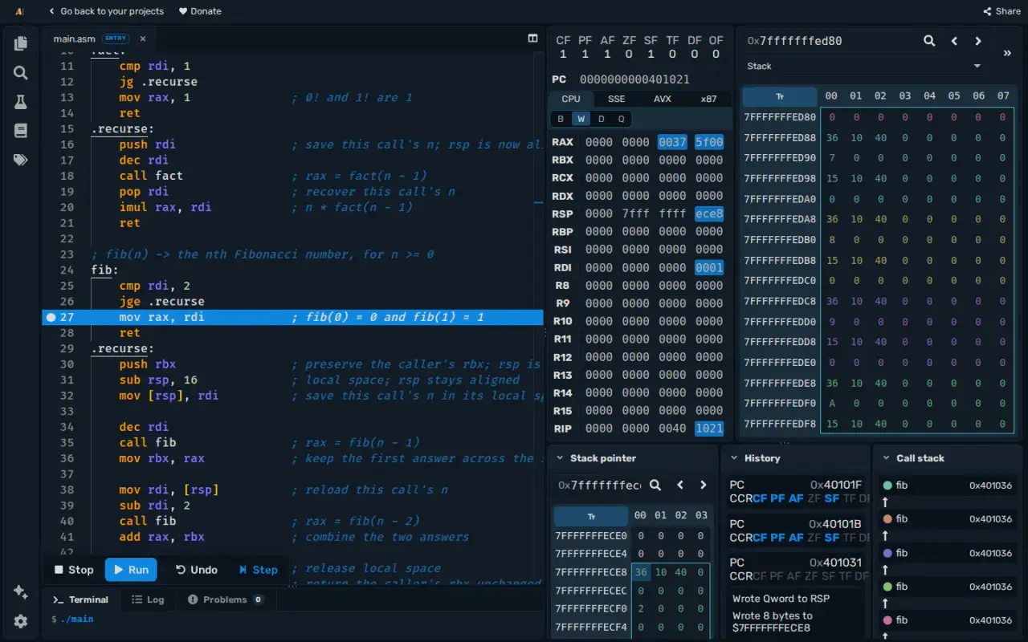The image size is (1028, 642).
Task: Click the split editor layout icon
Action: point(532,39)
